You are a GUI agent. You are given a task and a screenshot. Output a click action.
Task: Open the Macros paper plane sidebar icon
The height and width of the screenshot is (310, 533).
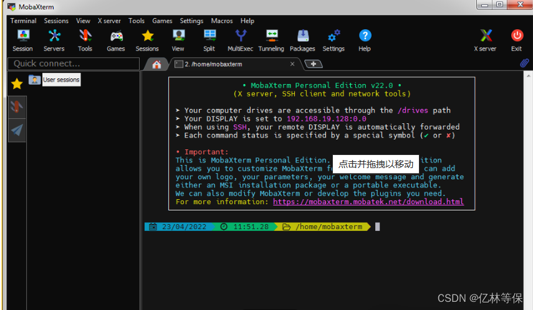pos(17,130)
